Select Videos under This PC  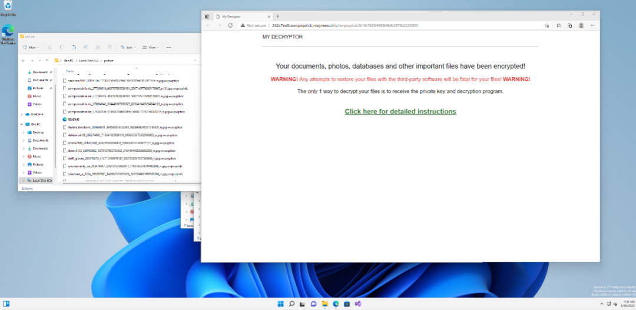tap(35, 172)
